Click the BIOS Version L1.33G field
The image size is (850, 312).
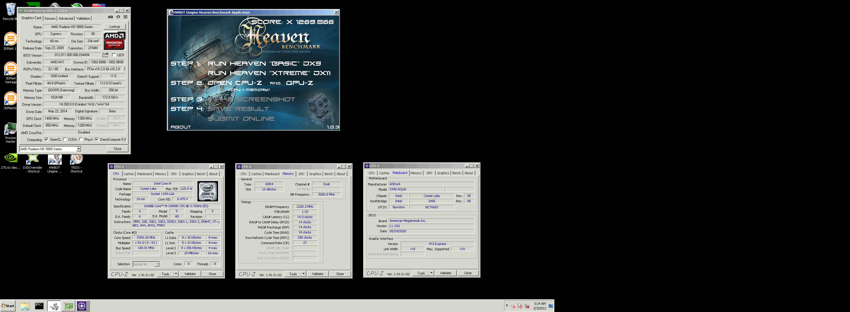pos(431,226)
